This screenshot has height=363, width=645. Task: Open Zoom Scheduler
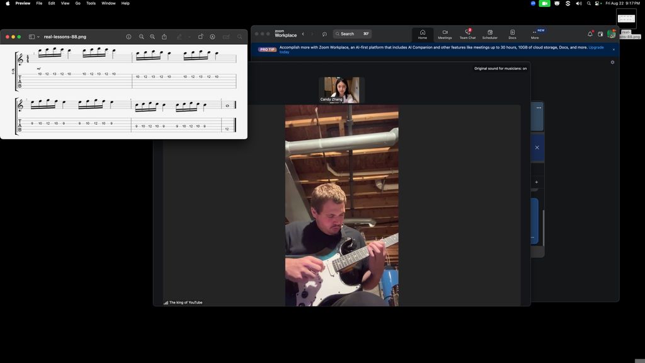(489, 34)
